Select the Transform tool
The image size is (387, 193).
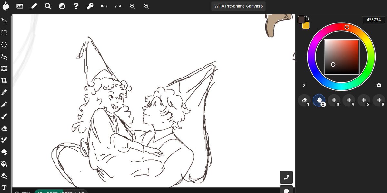[x=4, y=69]
